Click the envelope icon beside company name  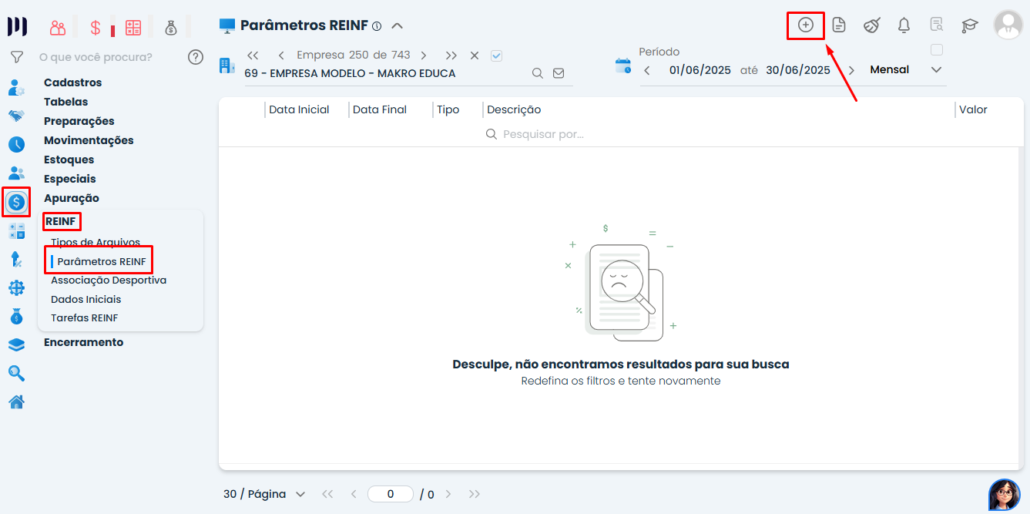click(x=559, y=73)
